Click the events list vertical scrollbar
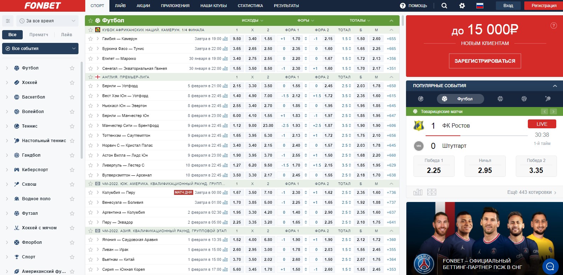 (x=402, y=21)
